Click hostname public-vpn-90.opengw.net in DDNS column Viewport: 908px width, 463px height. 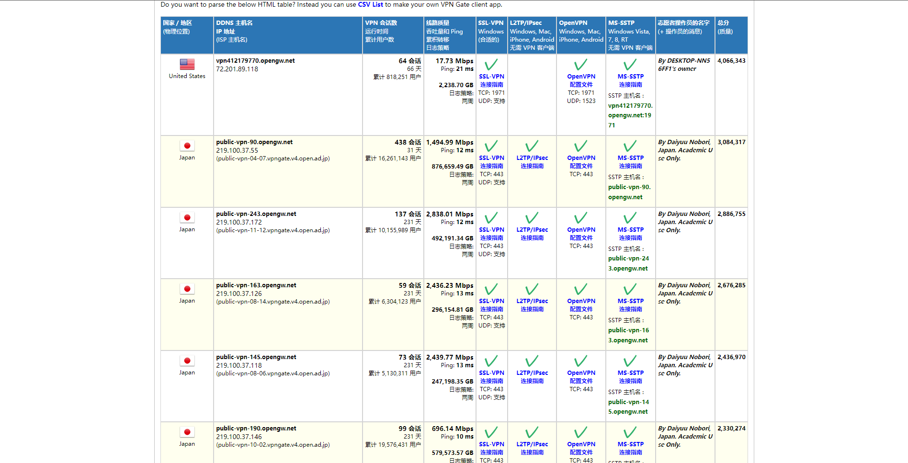tap(254, 142)
